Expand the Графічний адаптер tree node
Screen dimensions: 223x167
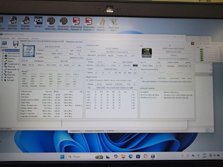pyautogui.click(x=3, y=64)
